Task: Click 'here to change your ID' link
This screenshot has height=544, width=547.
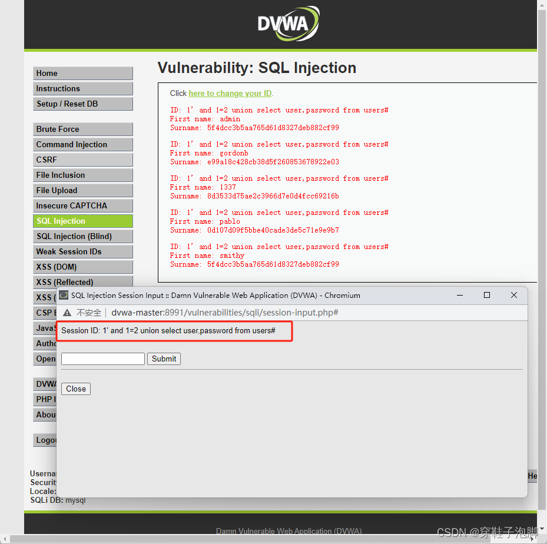Action: 230,94
